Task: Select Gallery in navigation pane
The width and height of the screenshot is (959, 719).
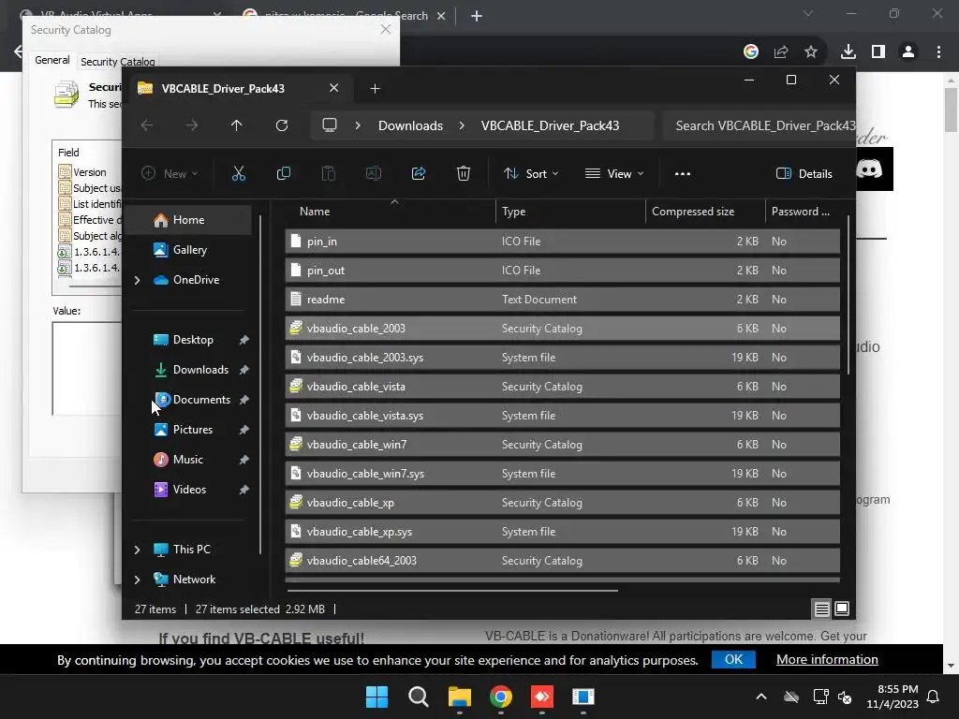Action: pos(189,250)
